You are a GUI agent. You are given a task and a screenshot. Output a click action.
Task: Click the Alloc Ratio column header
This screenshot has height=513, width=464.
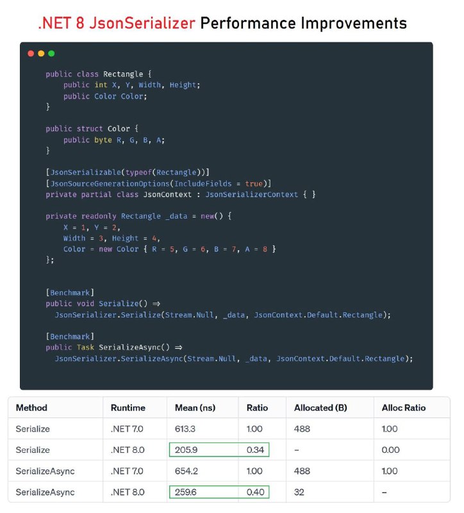[x=404, y=408]
